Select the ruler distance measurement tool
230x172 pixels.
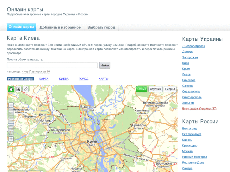pos(26,89)
